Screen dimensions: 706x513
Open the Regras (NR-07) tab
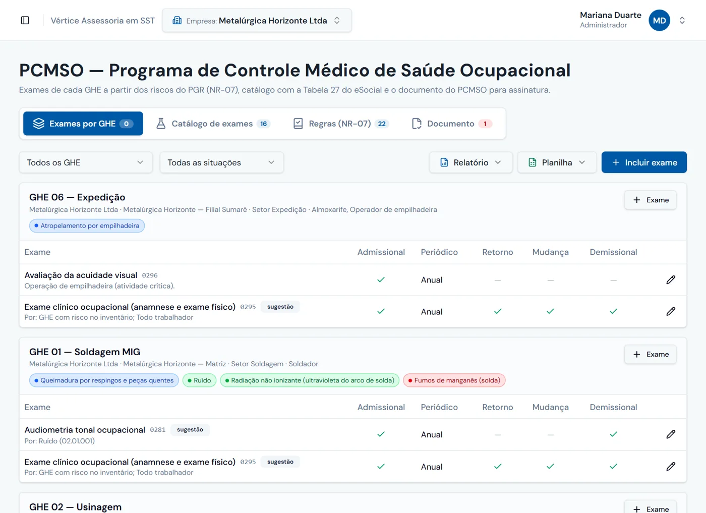341,124
